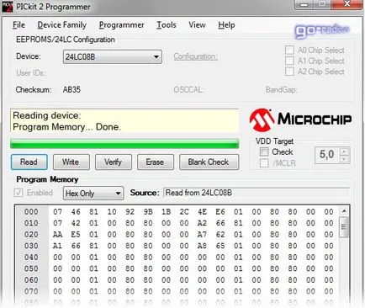Toggle A0 Chip Select checkbox
This screenshot has height=308, width=365.
pos(289,50)
